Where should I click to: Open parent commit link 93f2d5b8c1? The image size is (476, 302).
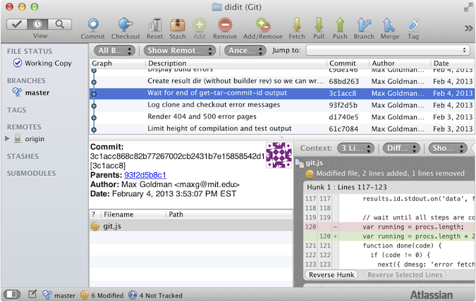(145, 174)
